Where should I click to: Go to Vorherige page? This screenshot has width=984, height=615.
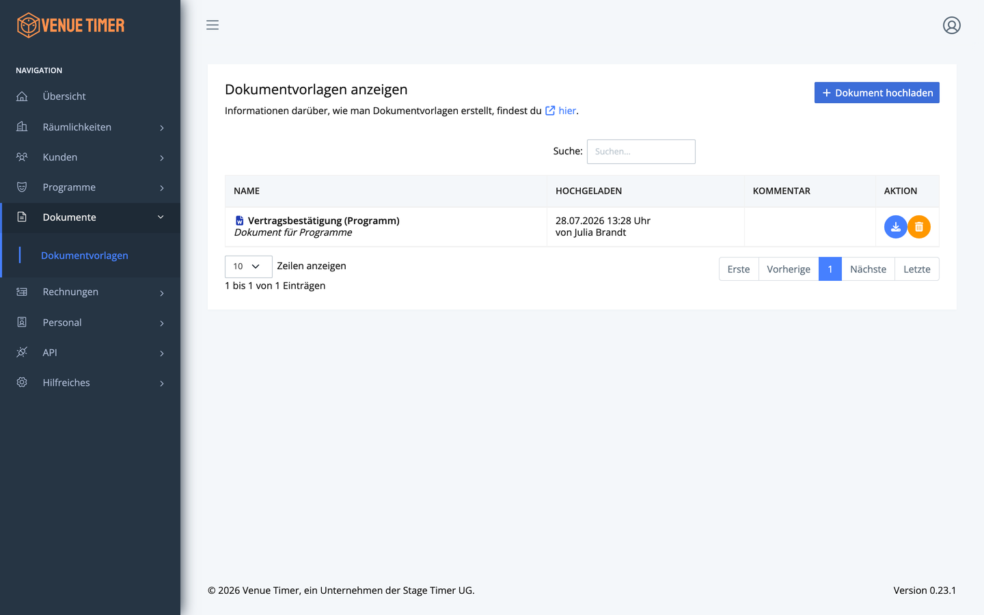(x=789, y=269)
